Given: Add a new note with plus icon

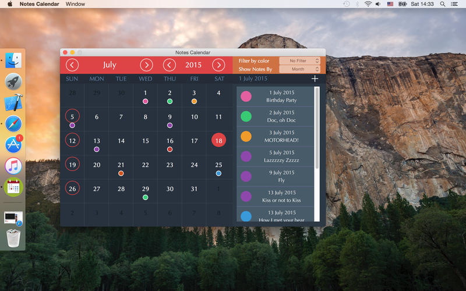Looking at the screenshot, I should point(315,79).
